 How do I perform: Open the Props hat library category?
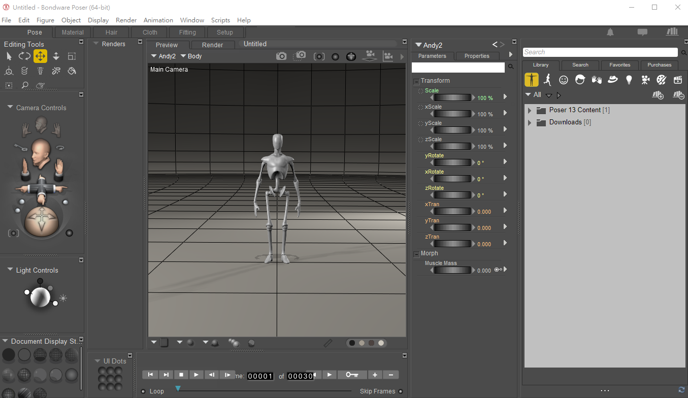(613, 80)
